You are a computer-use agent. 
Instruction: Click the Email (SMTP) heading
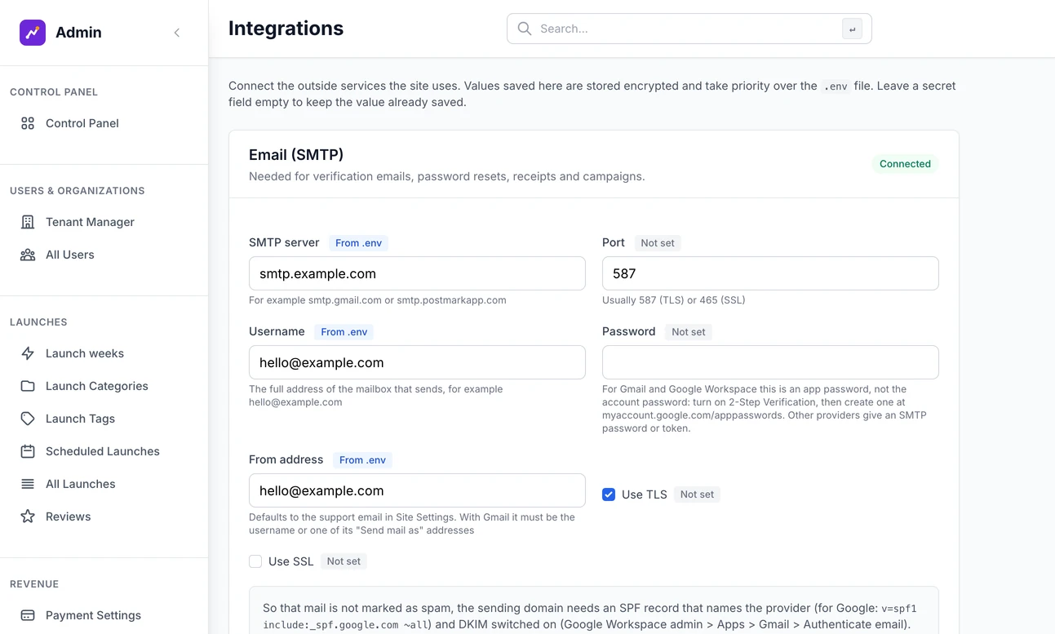pyautogui.click(x=296, y=155)
